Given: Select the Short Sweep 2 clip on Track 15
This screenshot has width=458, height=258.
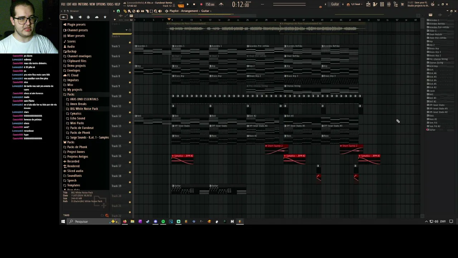Looking at the screenshot, I should coord(276,149).
